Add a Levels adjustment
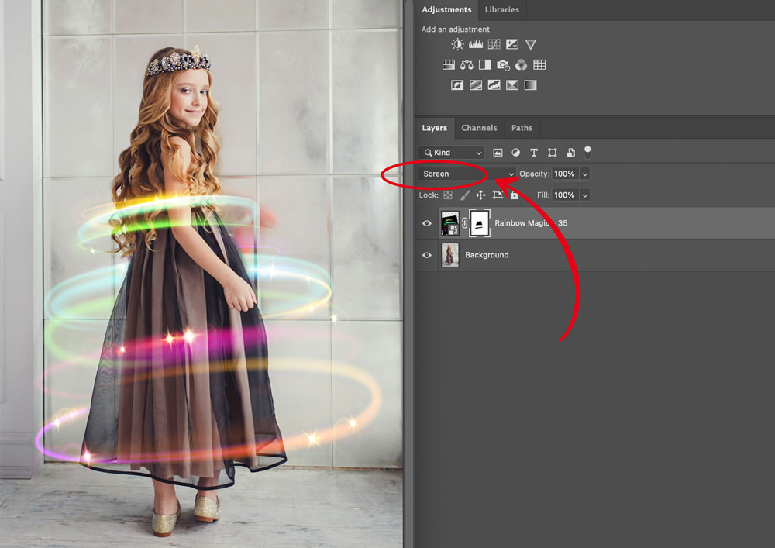Screen dimensions: 775x548 tap(475, 45)
